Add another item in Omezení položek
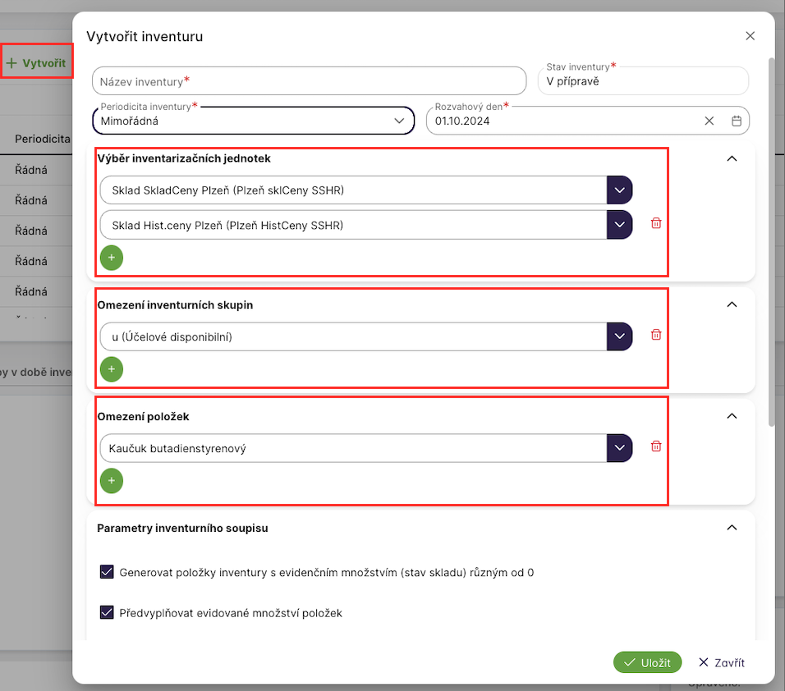The height and width of the screenshot is (691, 785). tap(112, 481)
